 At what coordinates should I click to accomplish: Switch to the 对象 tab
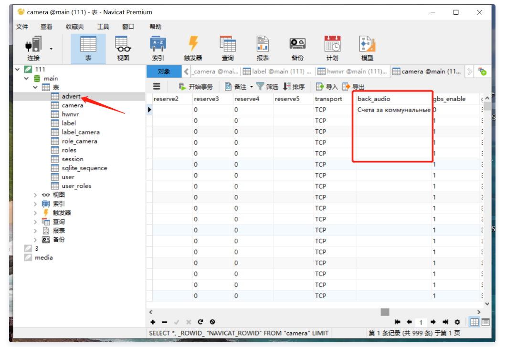164,71
